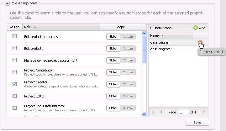The width and height of the screenshot is (226, 131).
Task: Sort custom scope by Name column
Action: tap(157, 35)
